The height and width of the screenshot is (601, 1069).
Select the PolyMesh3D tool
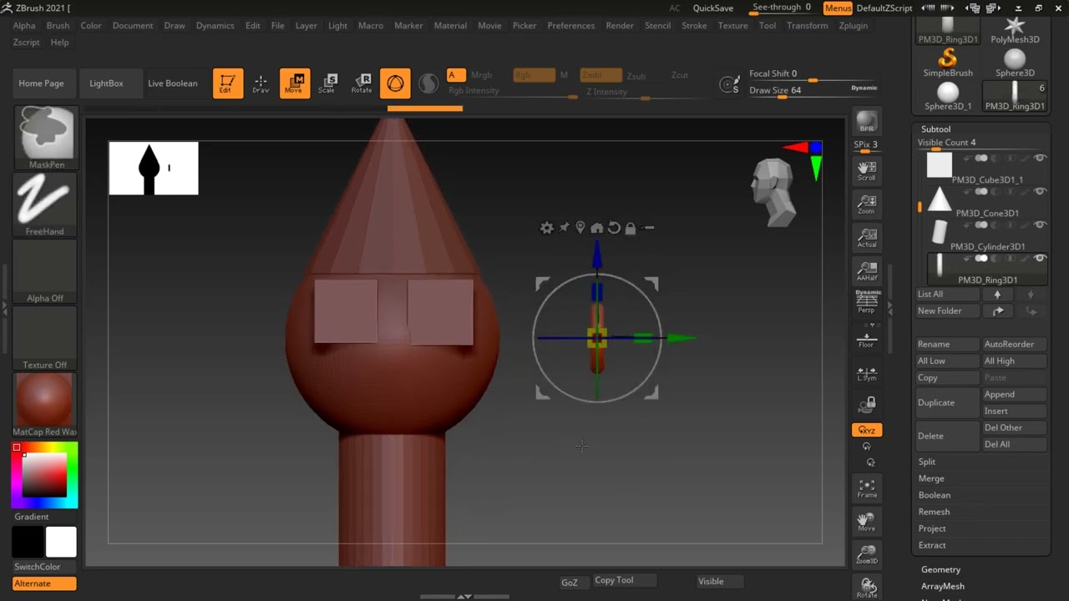[x=1015, y=30]
